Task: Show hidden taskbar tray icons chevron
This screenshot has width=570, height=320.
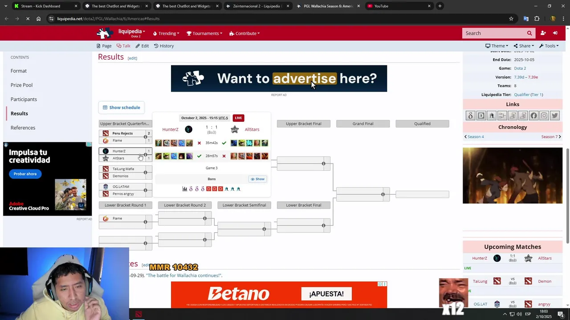Action: point(505,314)
